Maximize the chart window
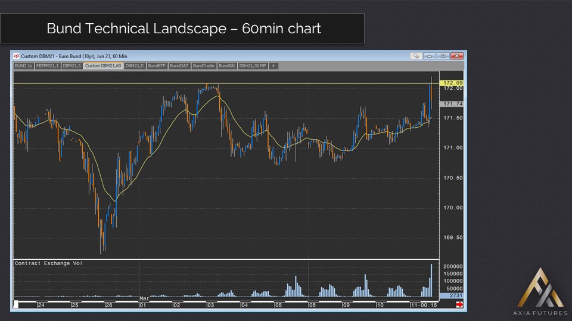The width and height of the screenshot is (572, 321). [443, 56]
